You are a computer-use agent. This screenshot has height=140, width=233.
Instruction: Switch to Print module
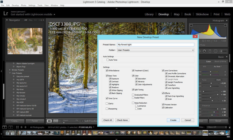(216, 14)
